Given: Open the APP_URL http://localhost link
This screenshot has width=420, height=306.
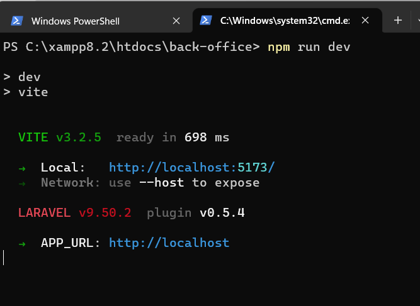Looking at the screenshot, I should pos(169,243).
